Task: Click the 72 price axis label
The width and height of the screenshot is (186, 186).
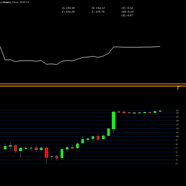Action: coord(177,160)
